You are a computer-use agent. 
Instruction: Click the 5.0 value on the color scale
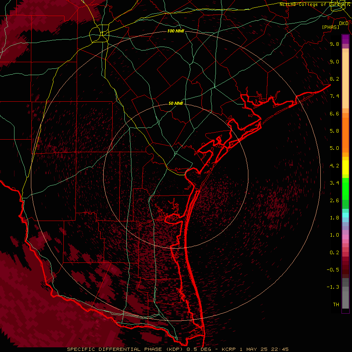pos(334,148)
